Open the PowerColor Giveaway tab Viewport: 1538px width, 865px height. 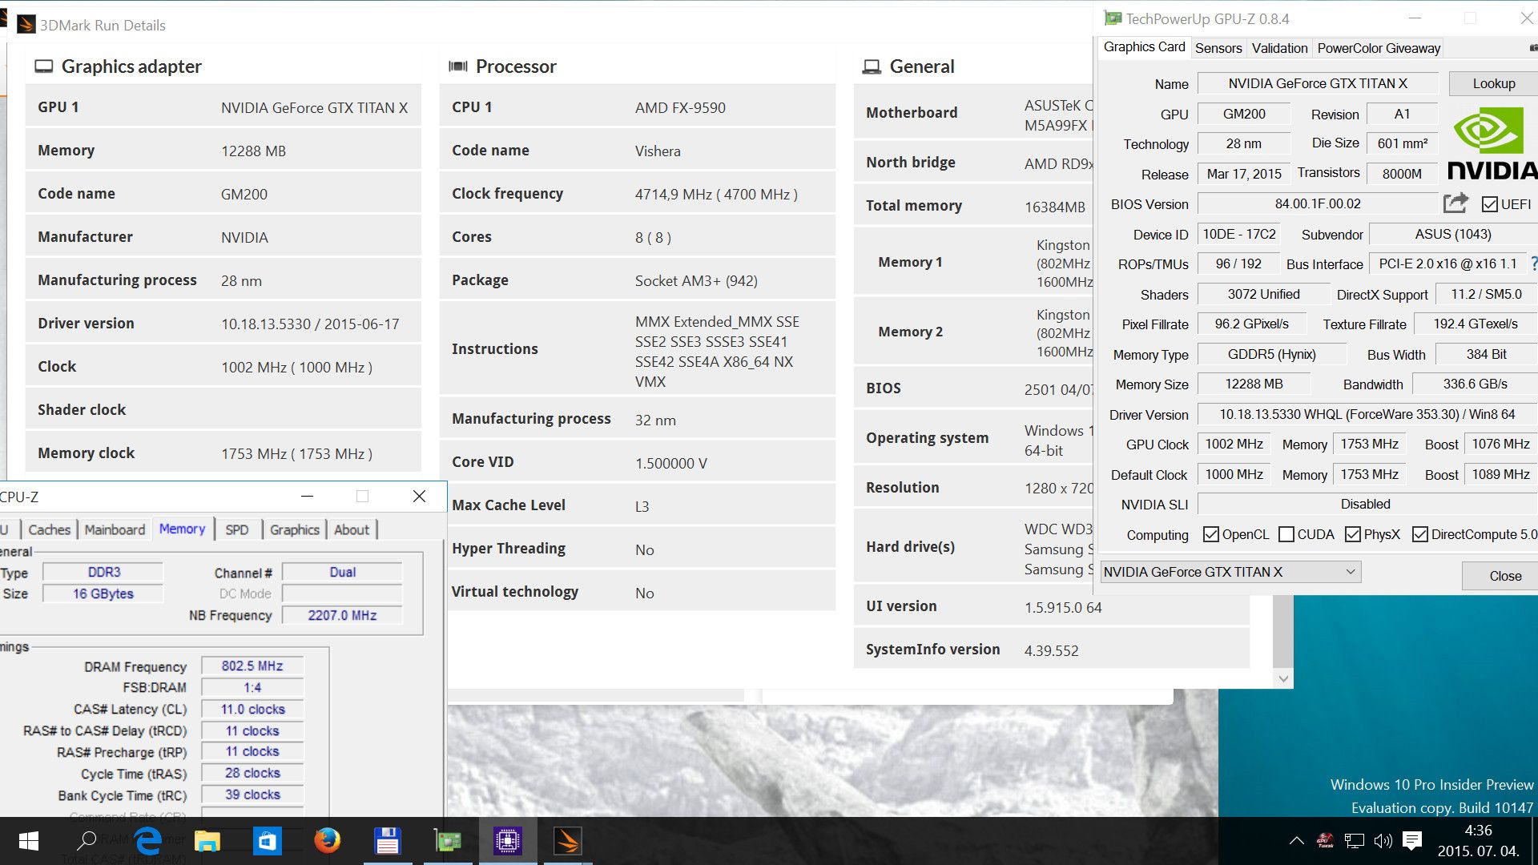click(x=1379, y=48)
